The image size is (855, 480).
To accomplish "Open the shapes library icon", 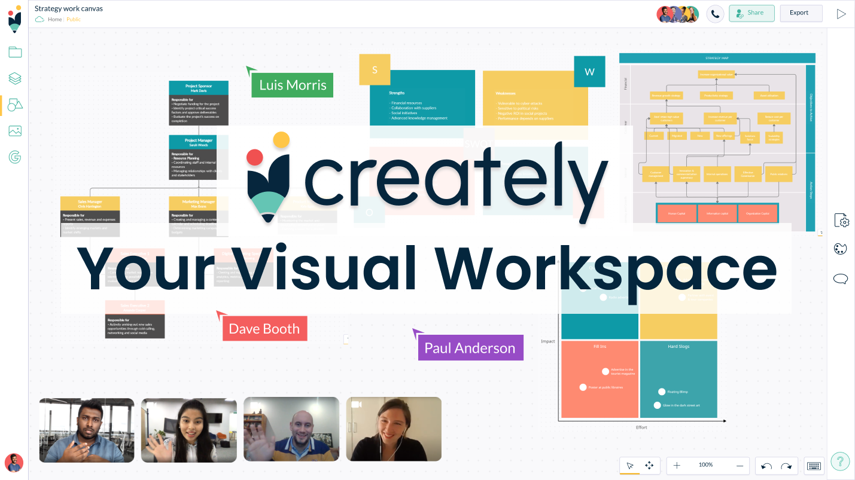I will click(x=15, y=105).
